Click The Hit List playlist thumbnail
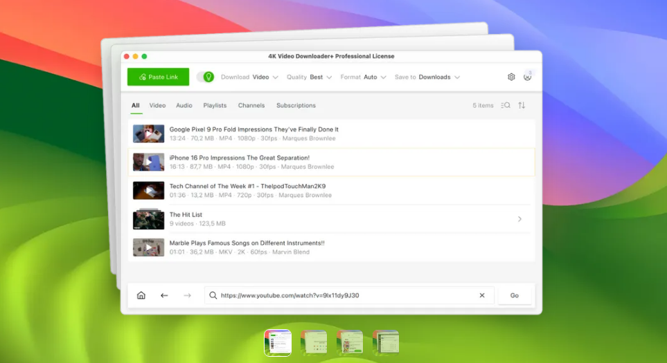This screenshot has width=667, height=363. tap(148, 219)
